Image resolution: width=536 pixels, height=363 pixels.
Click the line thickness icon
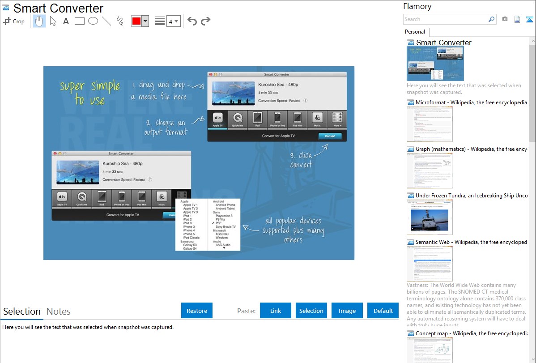pyautogui.click(x=160, y=21)
